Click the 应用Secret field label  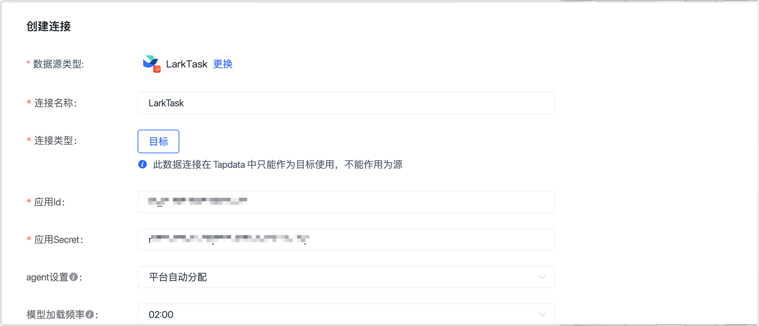58,239
